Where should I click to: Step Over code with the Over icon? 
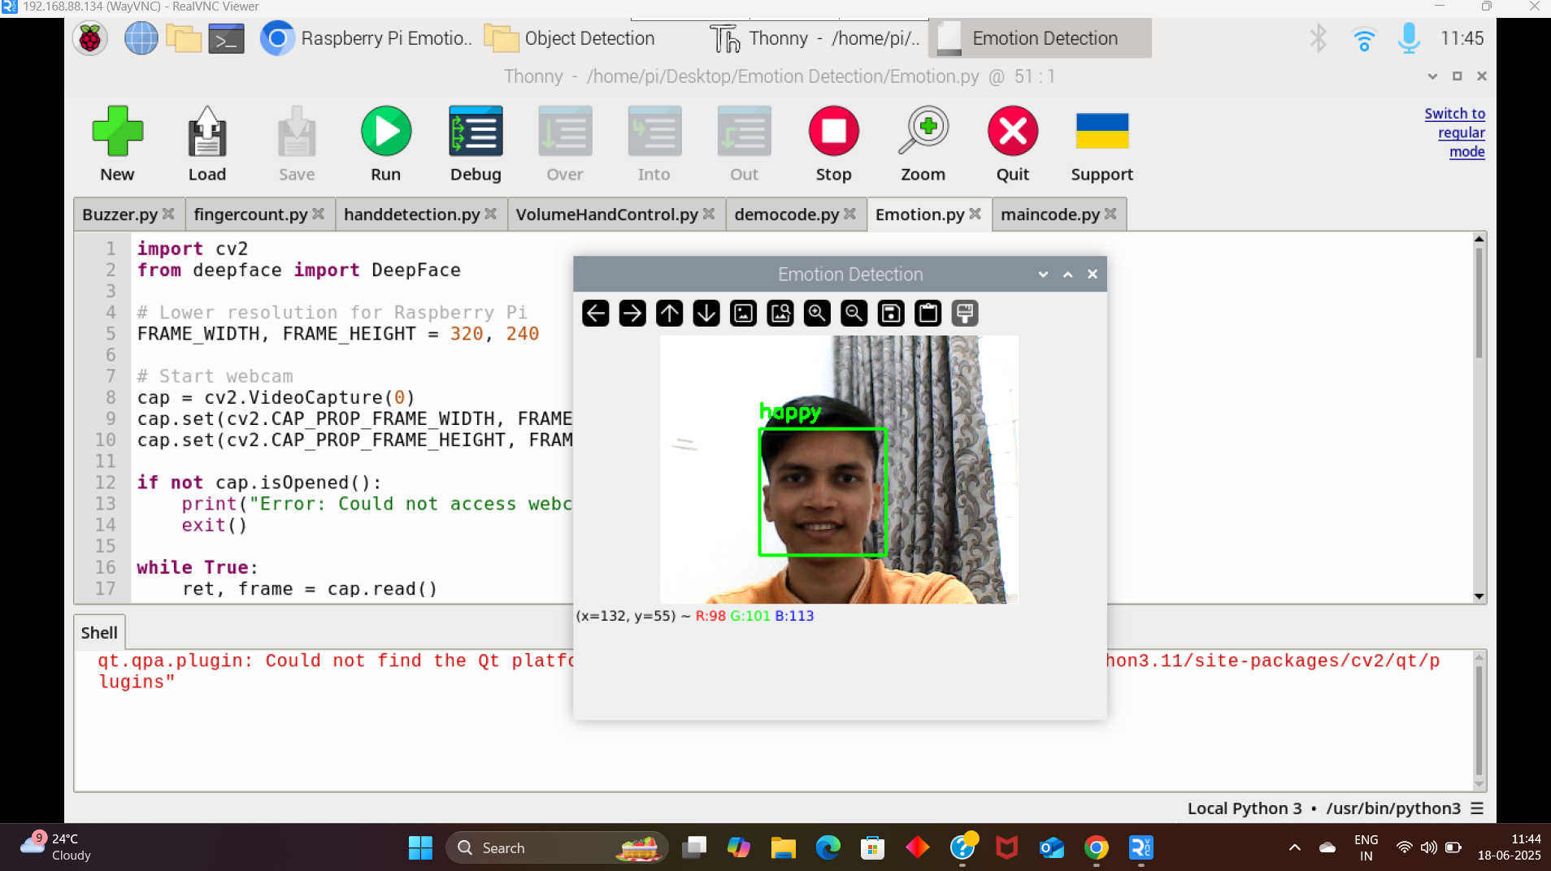(564, 130)
